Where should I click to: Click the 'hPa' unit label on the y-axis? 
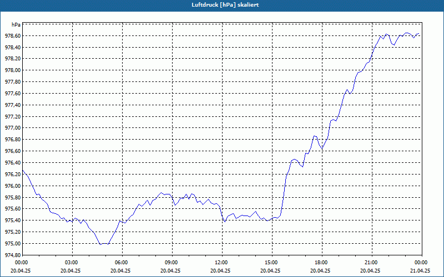point(16,24)
